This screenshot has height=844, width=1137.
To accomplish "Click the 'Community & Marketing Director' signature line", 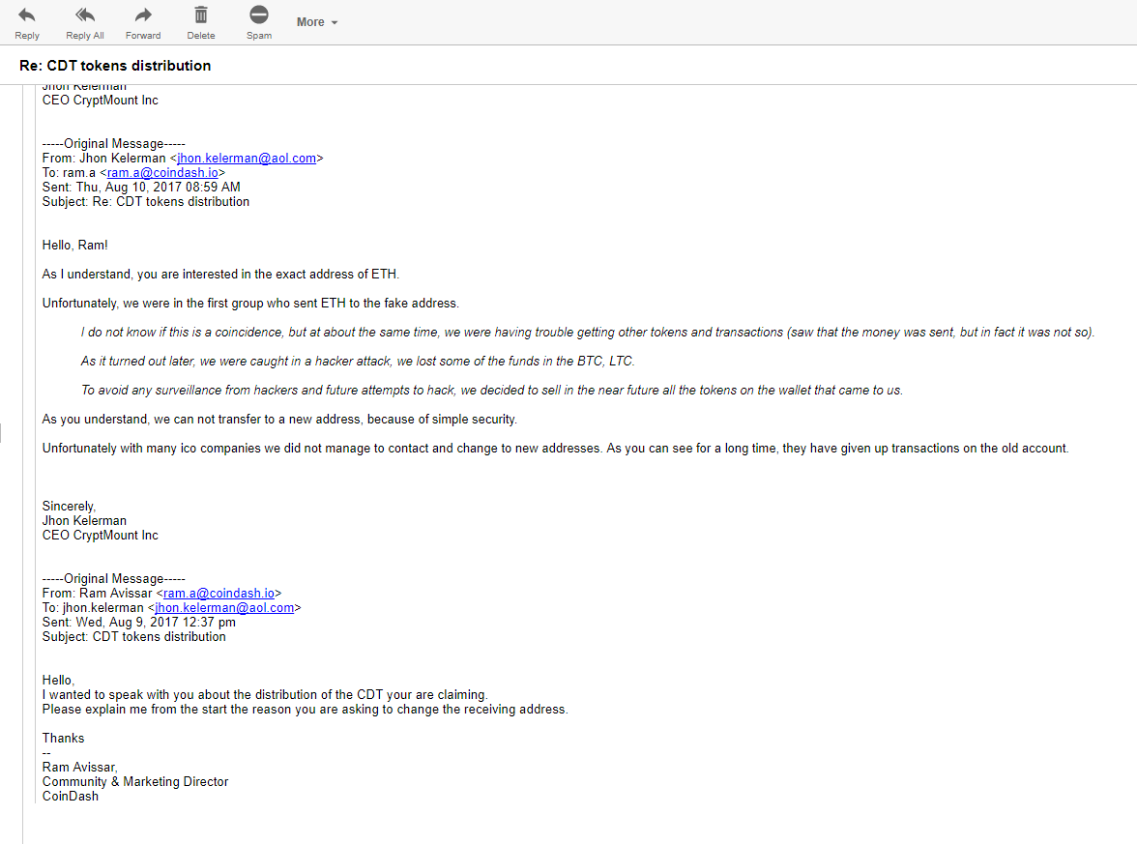I will 135,781.
